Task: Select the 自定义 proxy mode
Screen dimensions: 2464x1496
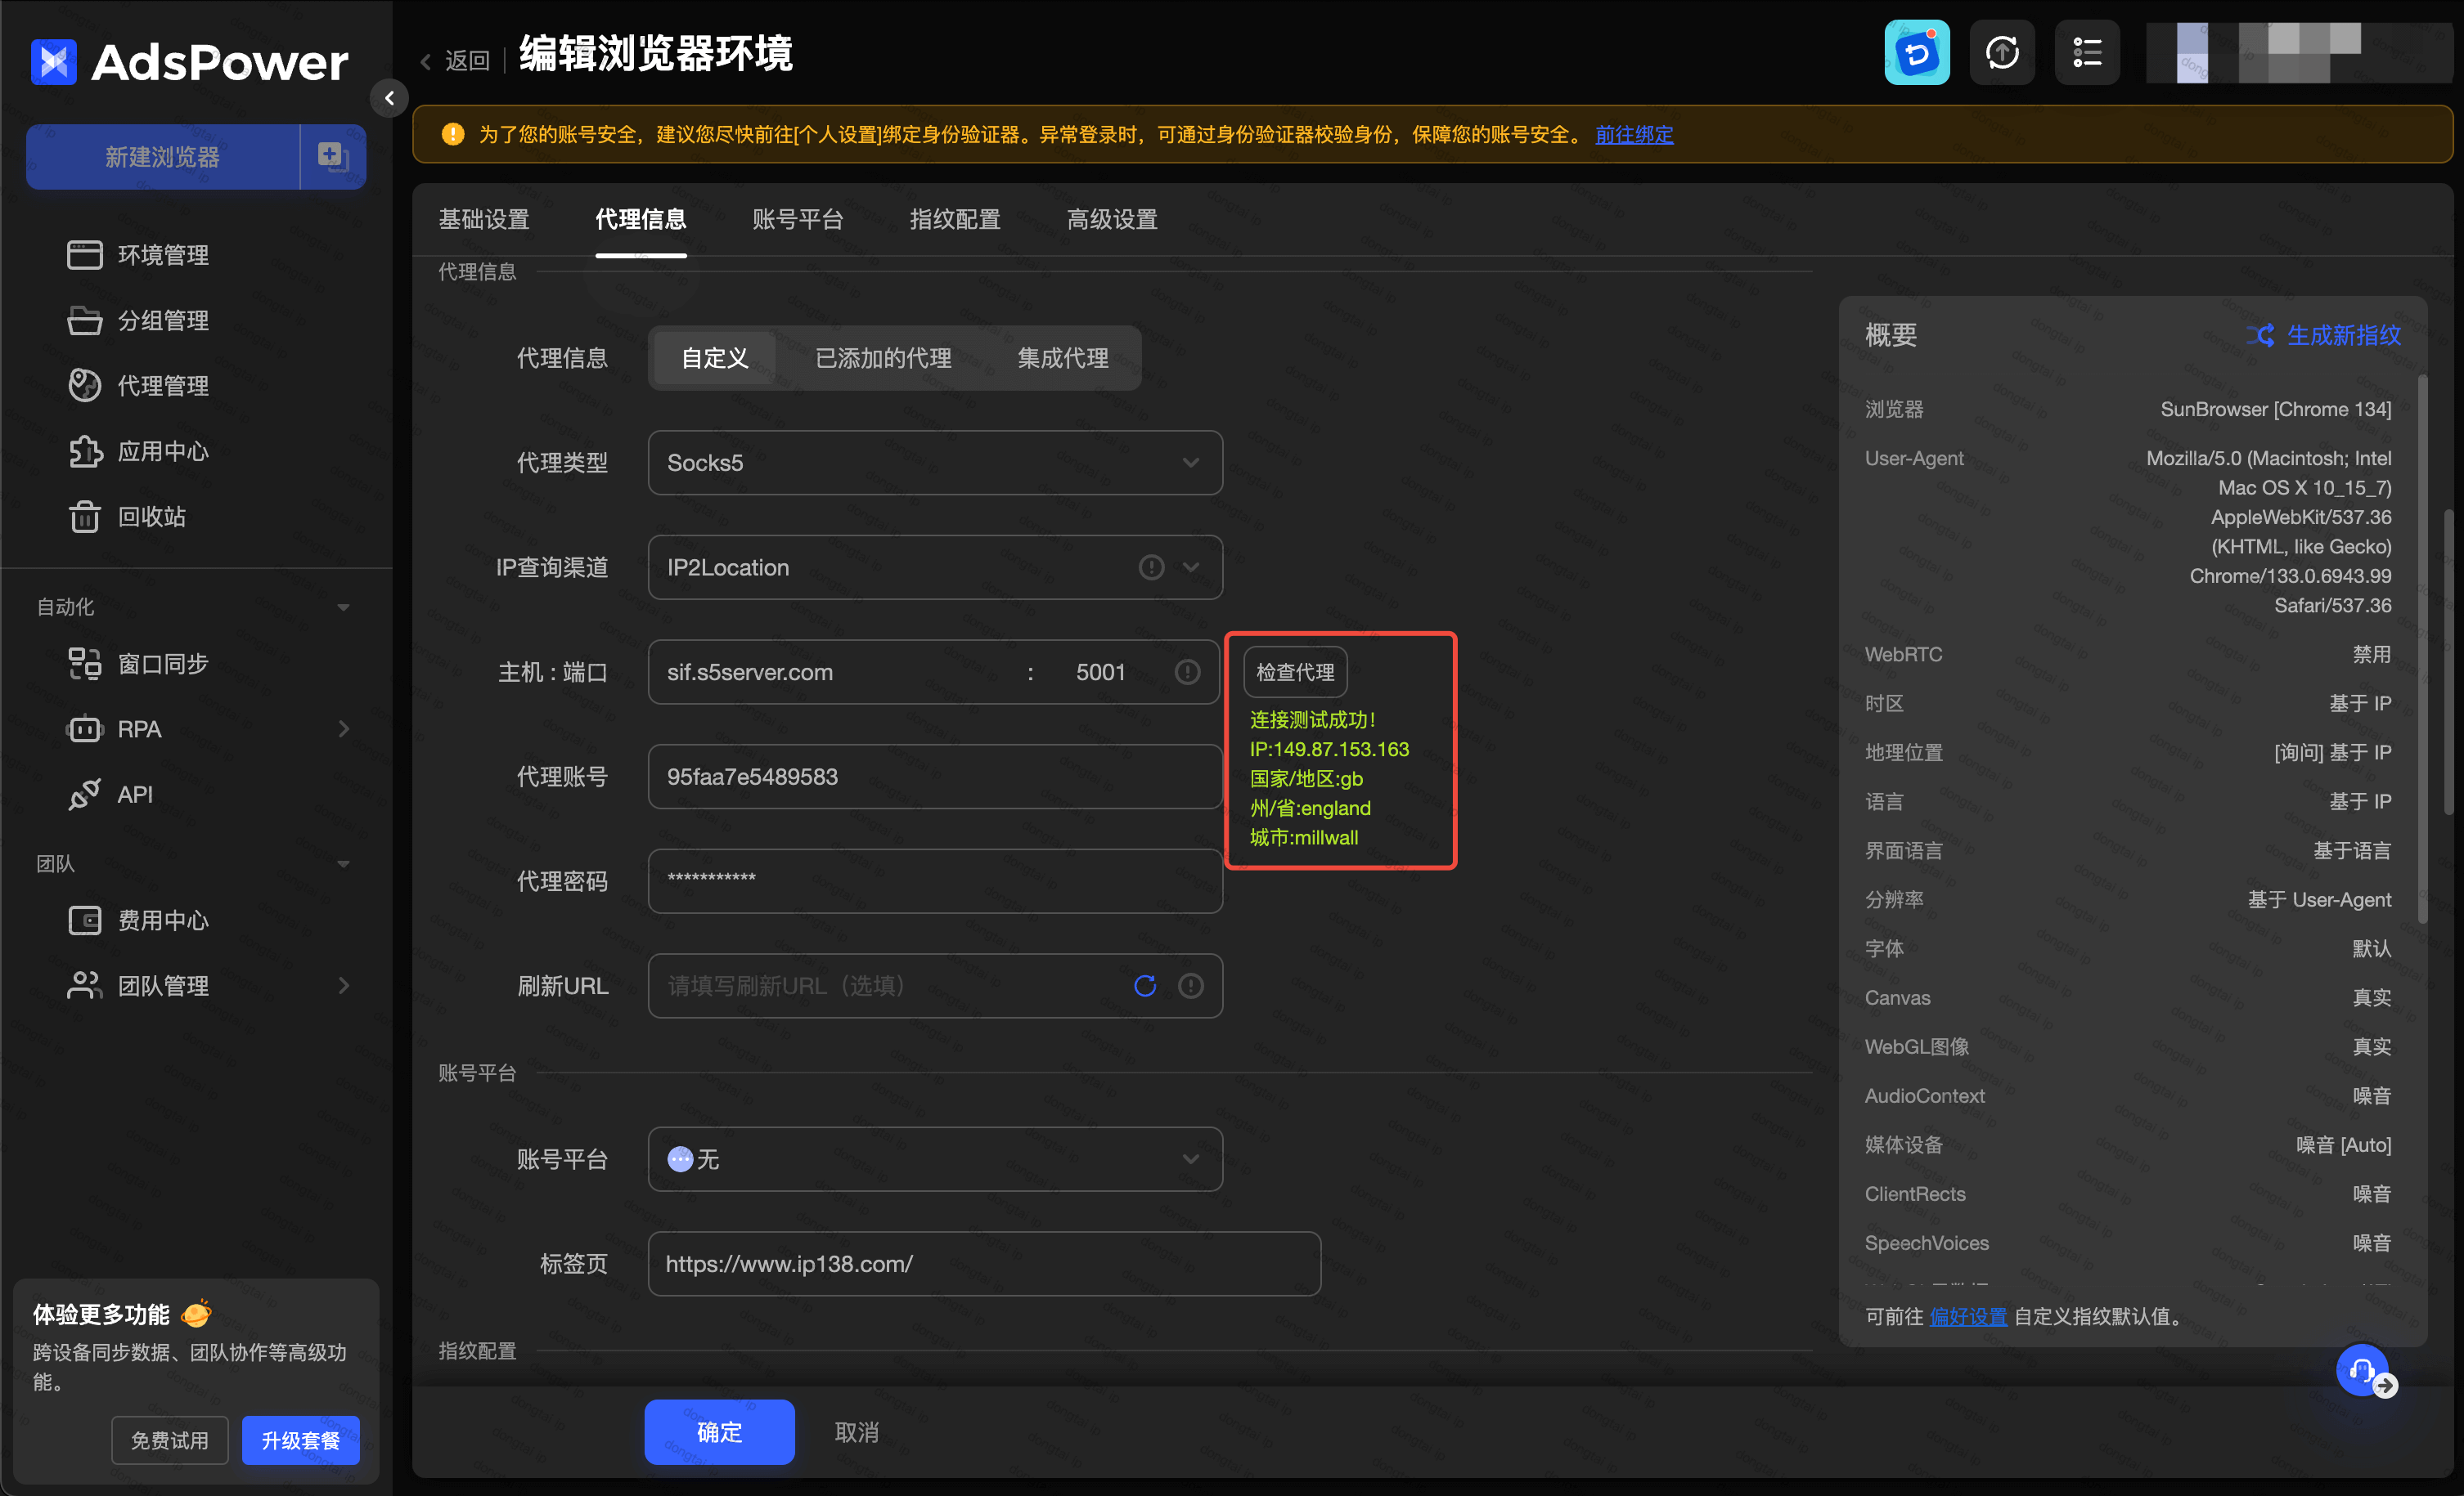Action: 714,359
